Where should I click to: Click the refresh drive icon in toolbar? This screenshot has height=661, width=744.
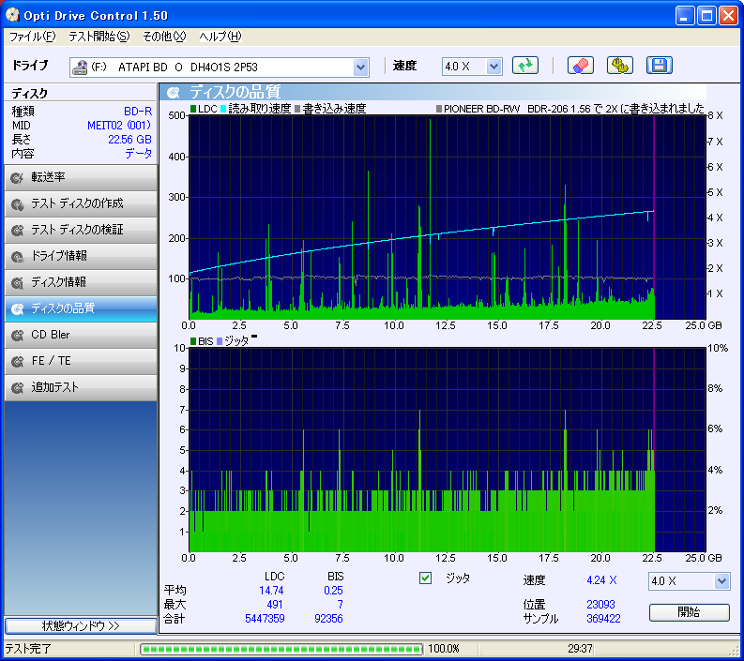[x=525, y=66]
